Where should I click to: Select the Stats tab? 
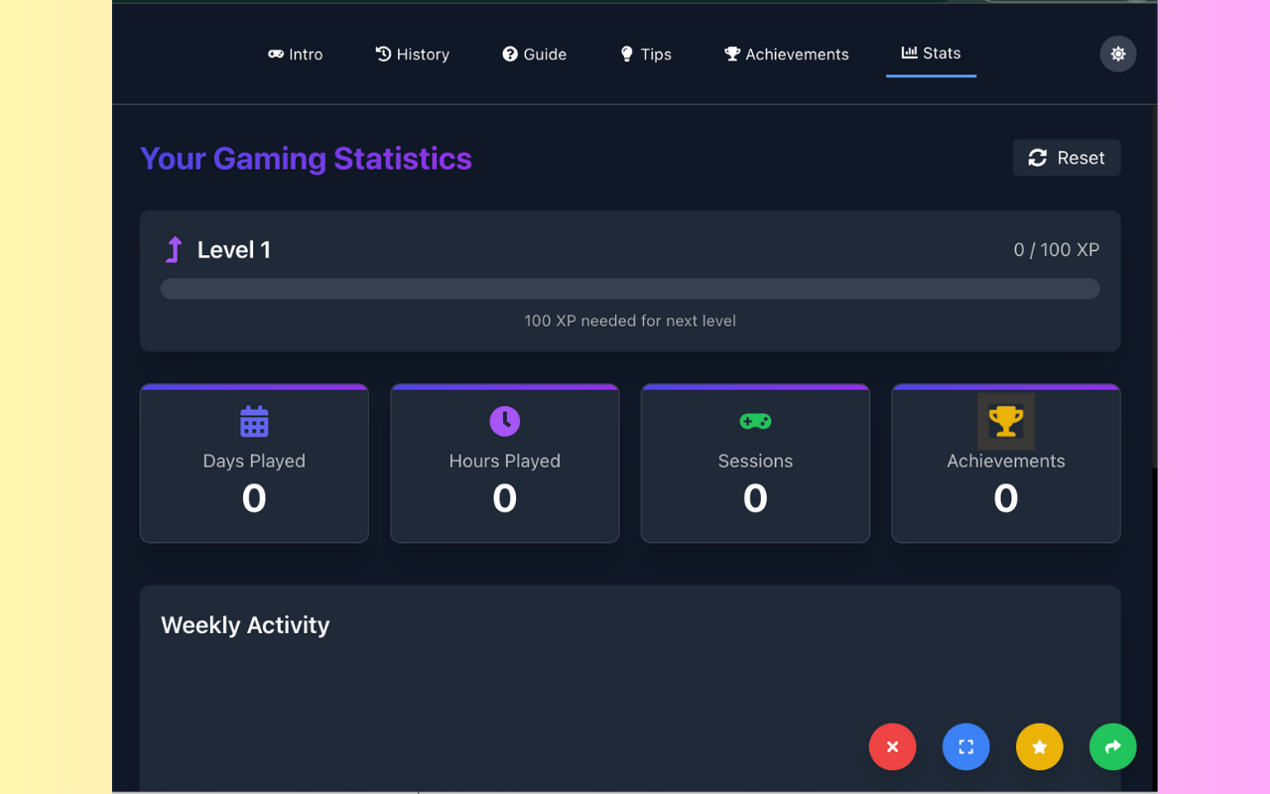click(931, 54)
